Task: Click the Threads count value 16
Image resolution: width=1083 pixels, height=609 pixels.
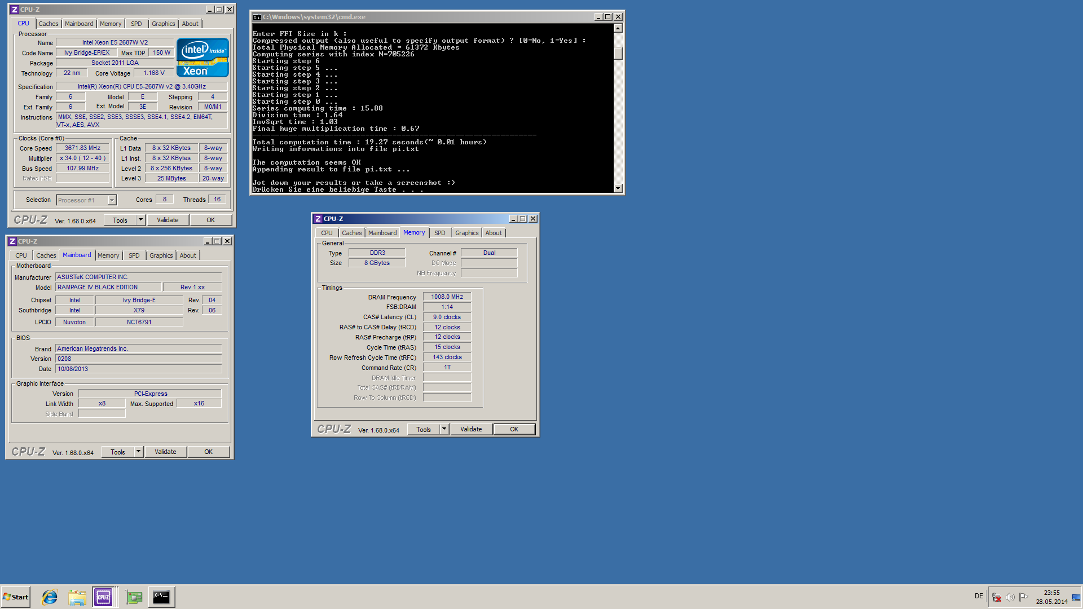Action: 217,199
